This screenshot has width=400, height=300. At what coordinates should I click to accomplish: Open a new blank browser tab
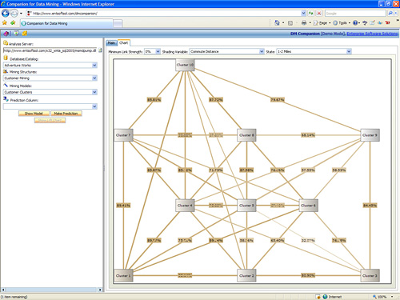118,23
